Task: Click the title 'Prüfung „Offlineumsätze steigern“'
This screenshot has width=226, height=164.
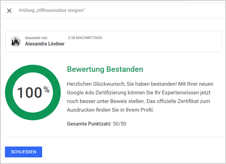Action: click(52, 11)
